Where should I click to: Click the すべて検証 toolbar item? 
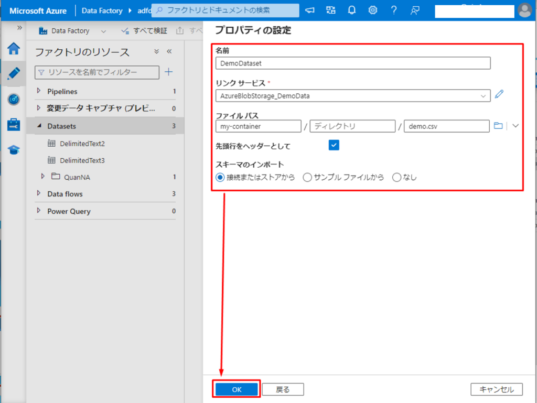pos(144,31)
